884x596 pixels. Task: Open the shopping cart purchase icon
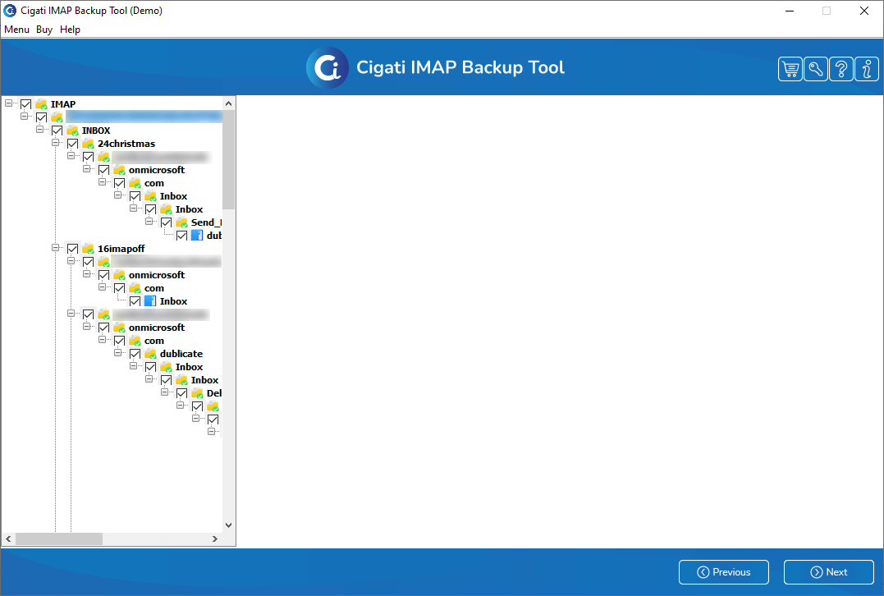point(790,69)
